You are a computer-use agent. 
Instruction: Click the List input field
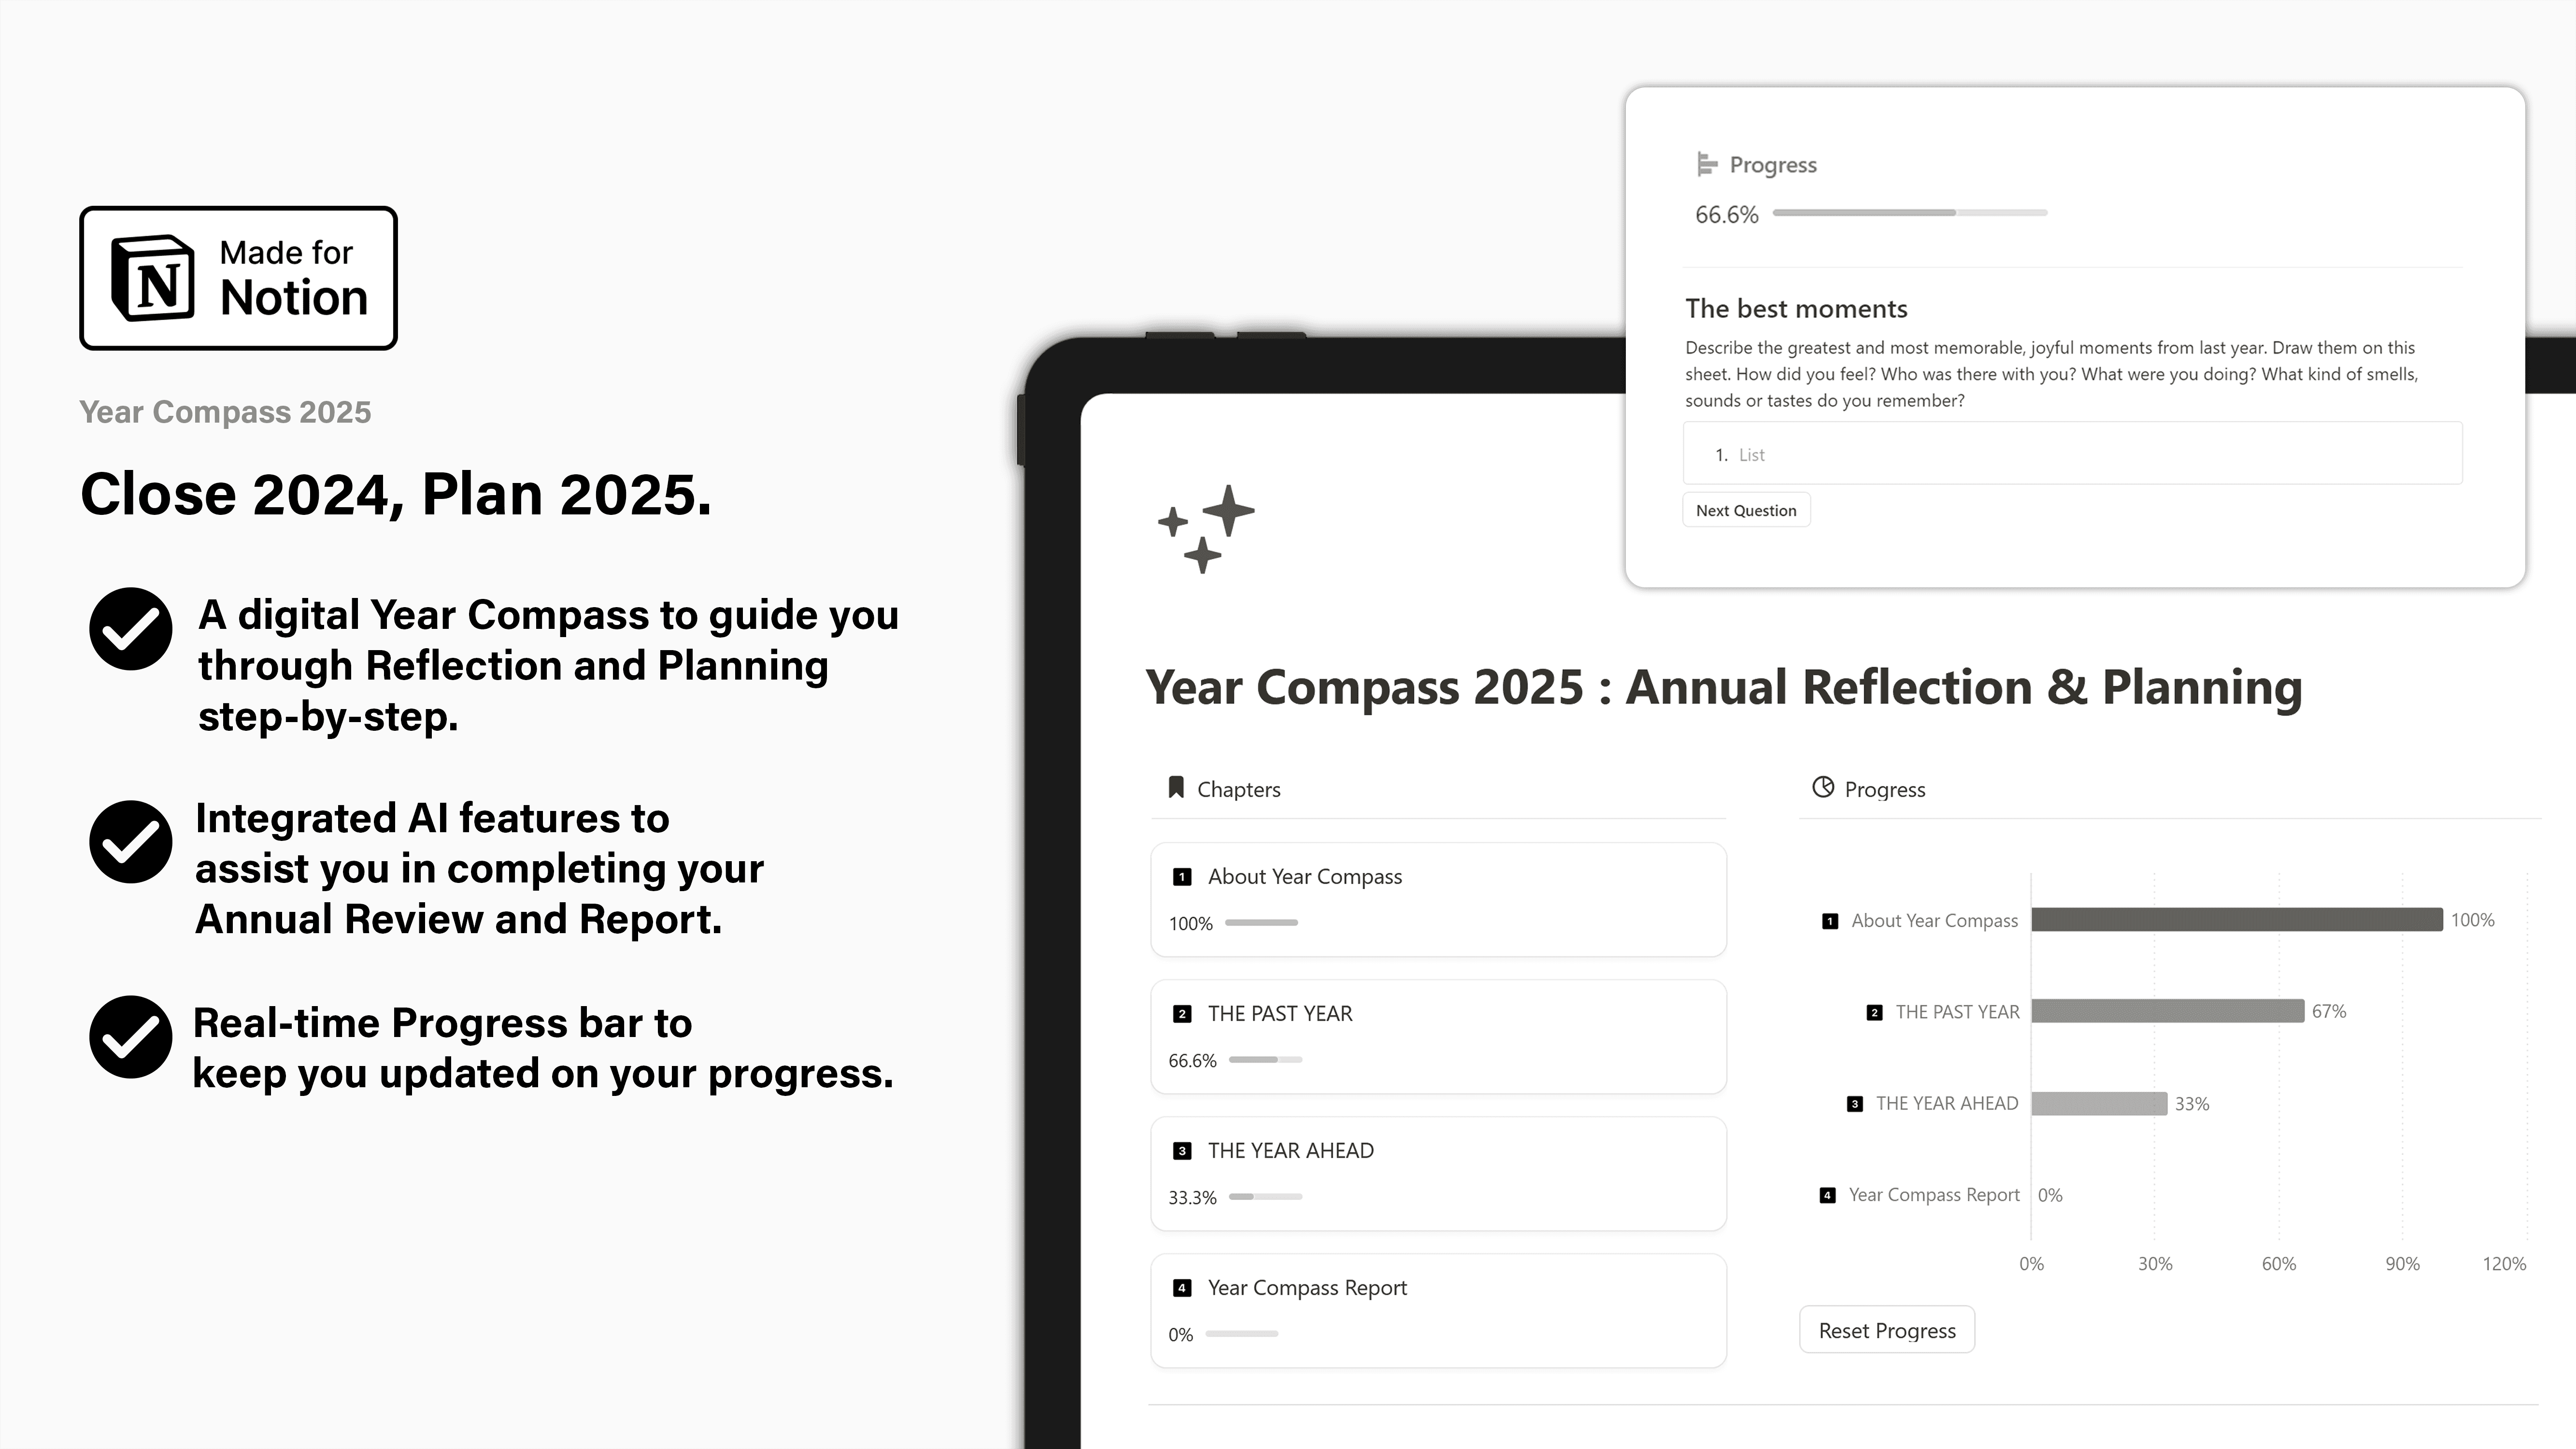tap(2074, 455)
